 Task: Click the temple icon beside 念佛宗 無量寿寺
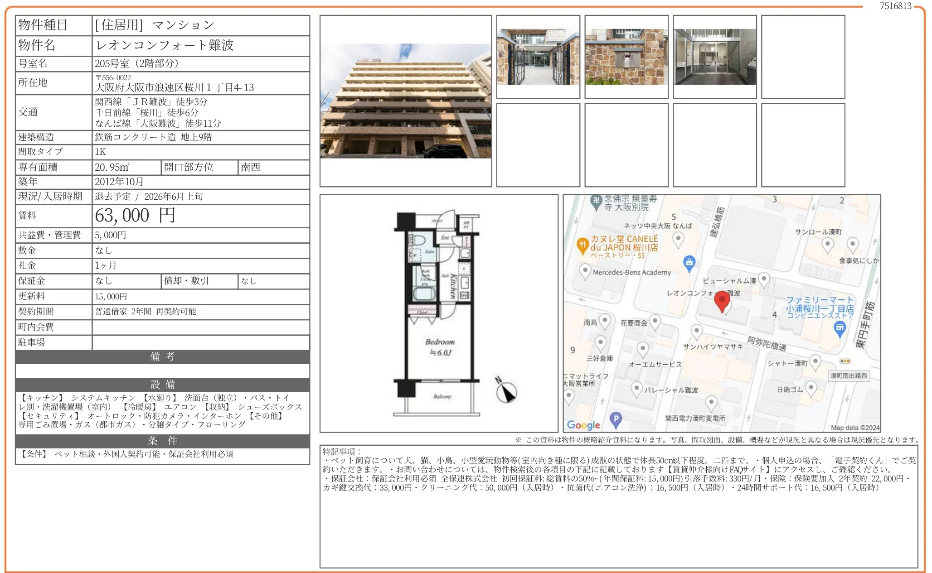(596, 202)
